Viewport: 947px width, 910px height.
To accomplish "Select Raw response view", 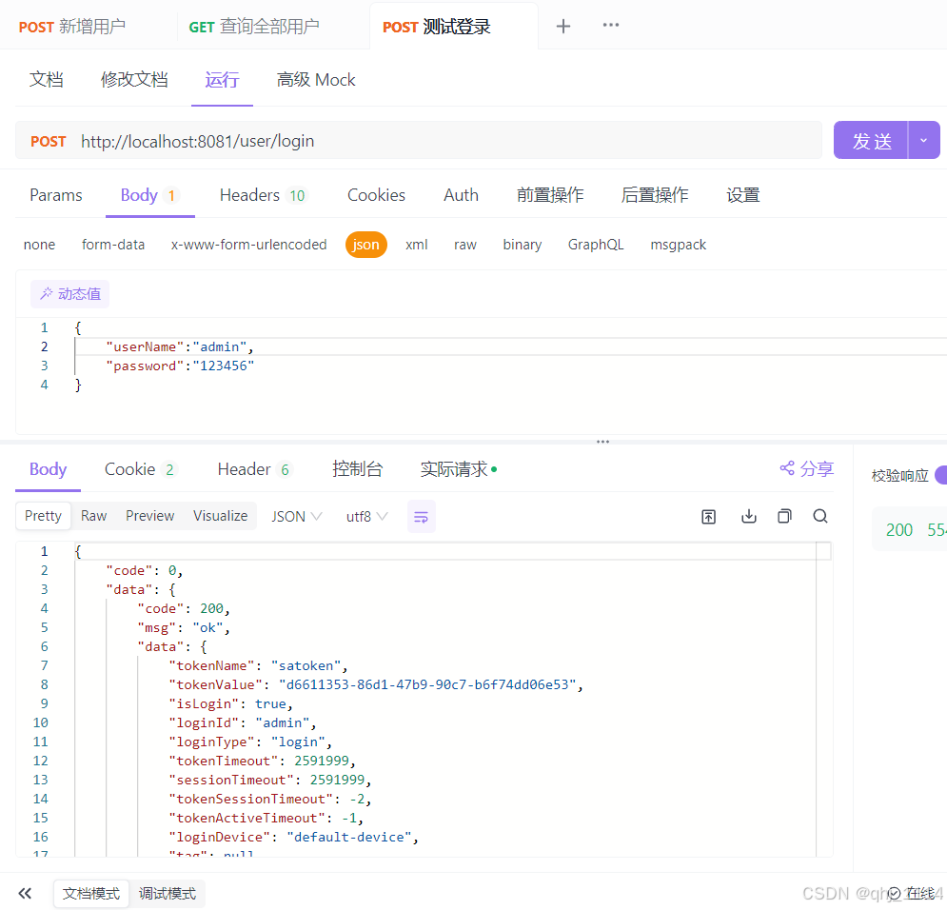I will click(93, 516).
